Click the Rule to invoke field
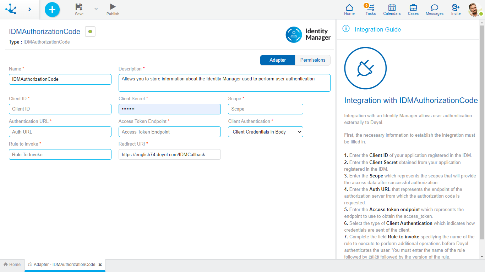The height and width of the screenshot is (272, 485). [60, 154]
